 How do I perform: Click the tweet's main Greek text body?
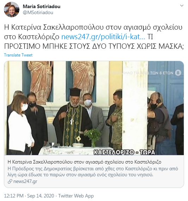[x=94, y=37]
